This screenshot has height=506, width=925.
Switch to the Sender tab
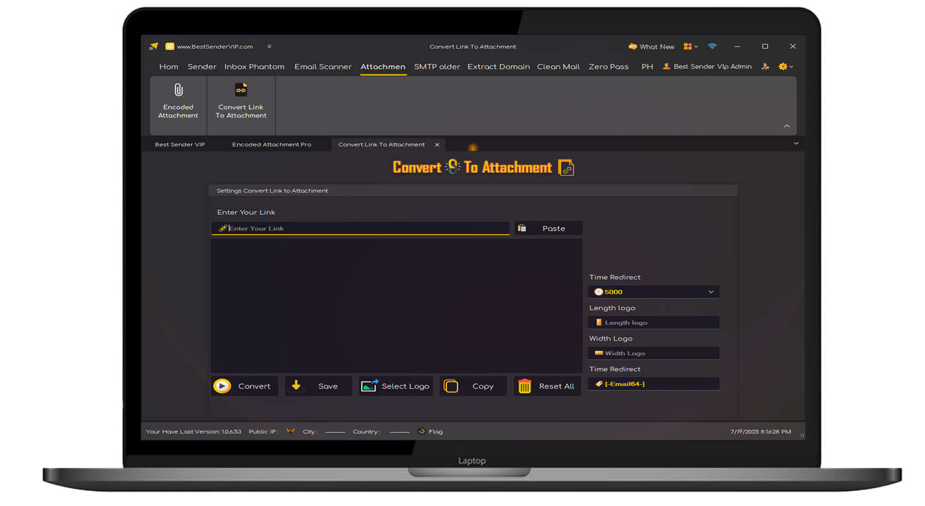tap(202, 67)
